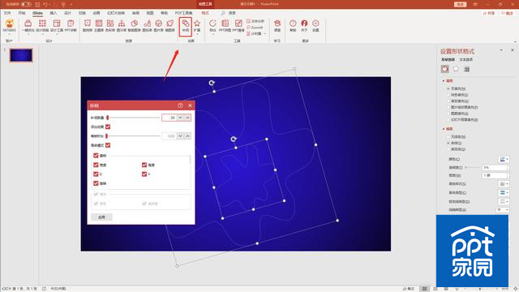
Task: Switch to the 动画 Animations ribbon tab
Action: [x=97, y=13]
